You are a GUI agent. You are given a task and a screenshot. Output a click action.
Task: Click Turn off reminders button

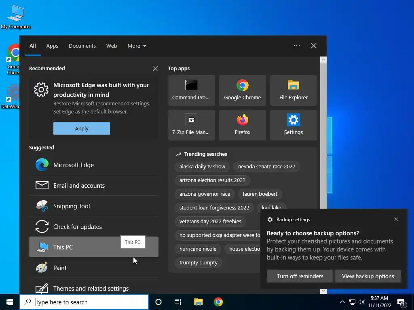pyautogui.click(x=300, y=276)
